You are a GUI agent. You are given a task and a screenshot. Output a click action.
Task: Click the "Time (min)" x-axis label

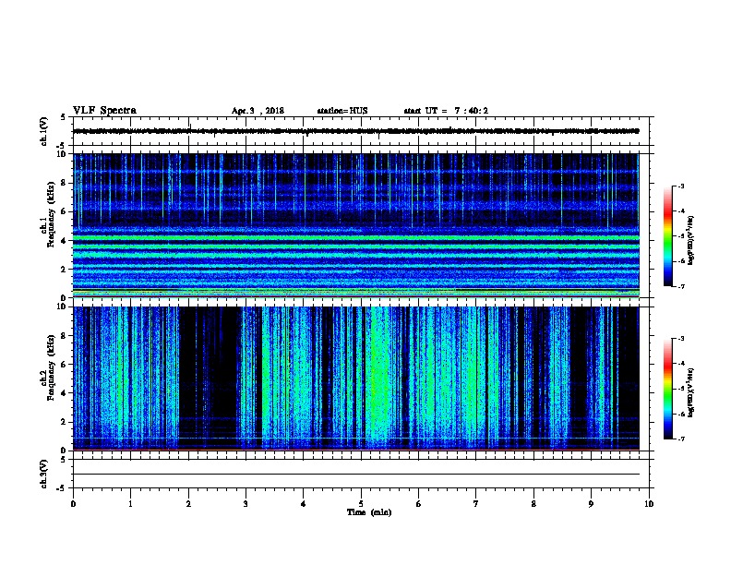tap(369, 512)
